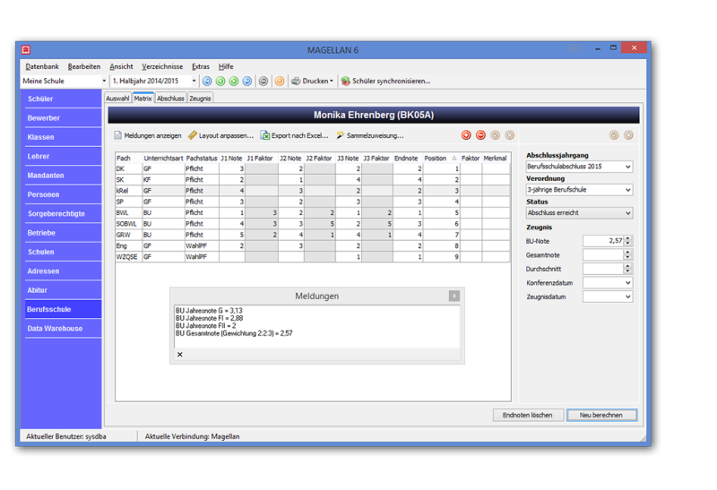This screenshot has height=490, width=717.
Task: Jump to last record blue arrow icon
Action: click(247, 81)
